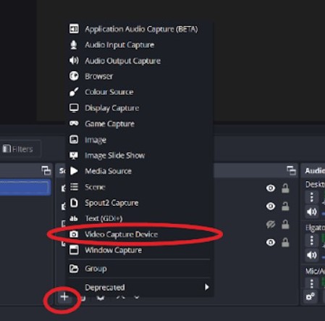Open the three-dot menu for Elgato audio

point(312,241)
